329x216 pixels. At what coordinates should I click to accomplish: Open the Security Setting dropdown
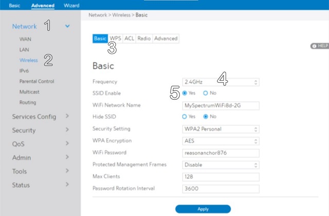(x=221, y=129)
